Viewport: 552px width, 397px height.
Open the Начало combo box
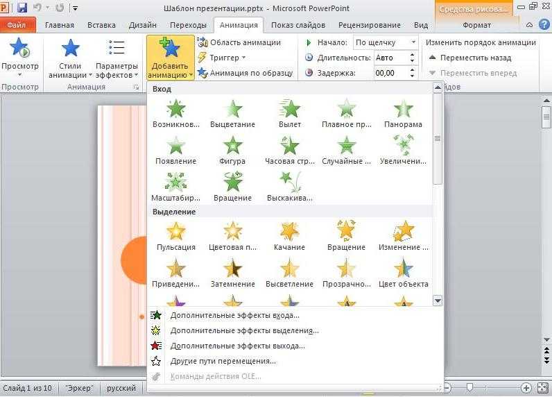(x=386, y=42)
